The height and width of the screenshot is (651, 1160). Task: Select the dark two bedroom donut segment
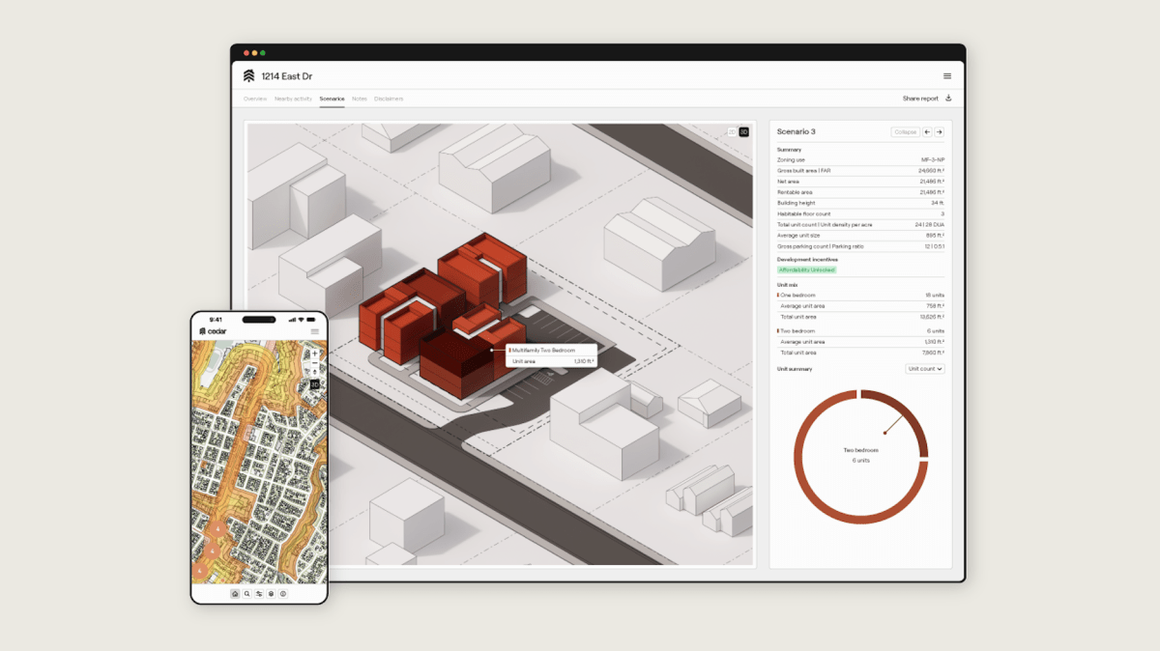pyautogui.click(x=916, y=425)
